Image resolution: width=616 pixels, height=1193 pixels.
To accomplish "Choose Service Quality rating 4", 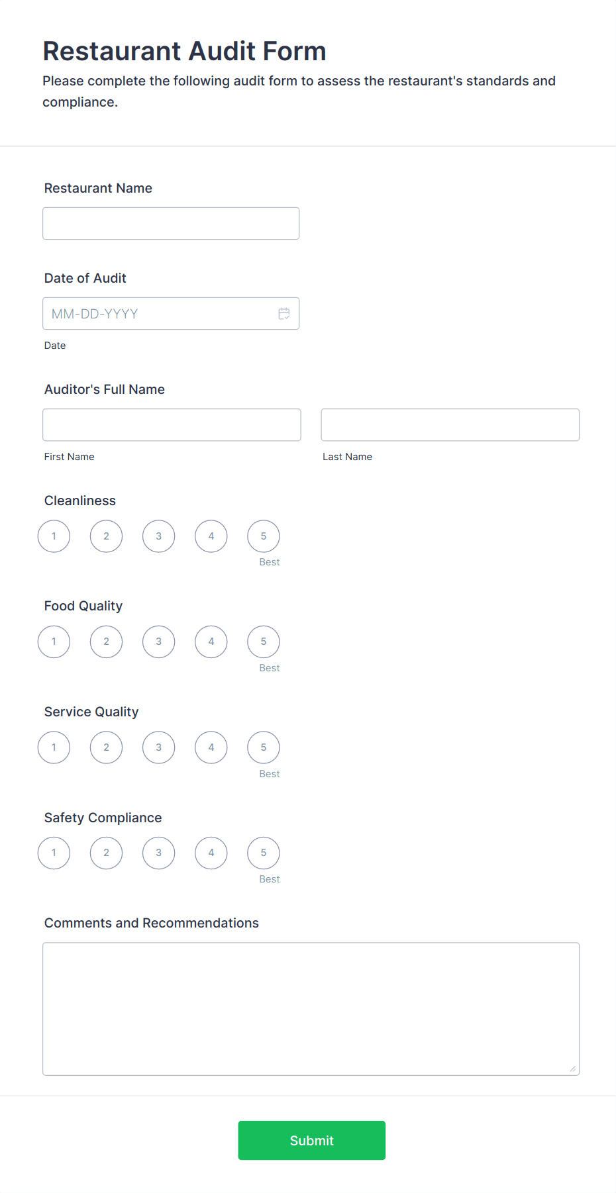I will [211, 747].
